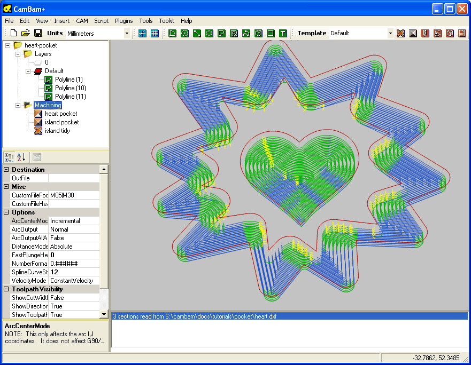Select the heart pocket machining operation
This screenshot has width=471, height=365.
[x=61, y=114]
